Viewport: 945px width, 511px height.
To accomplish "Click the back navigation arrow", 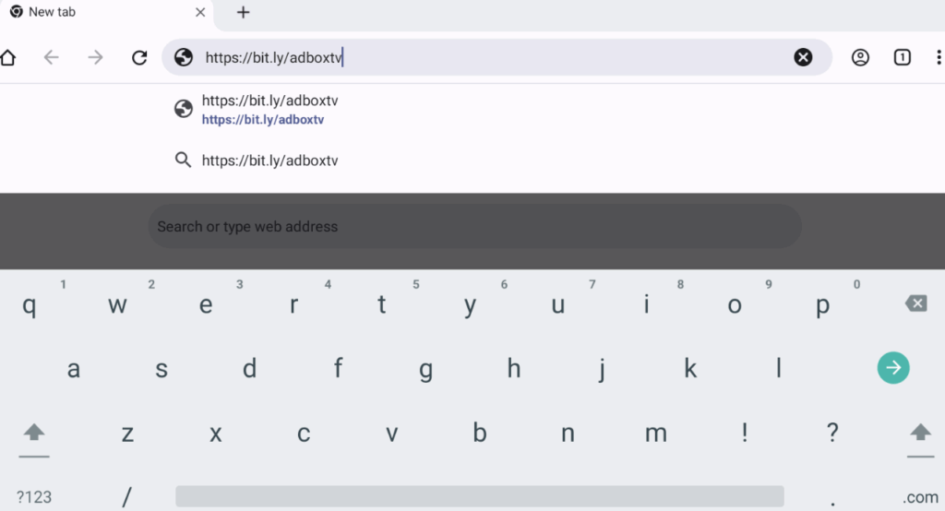I will tap(52, 58).
